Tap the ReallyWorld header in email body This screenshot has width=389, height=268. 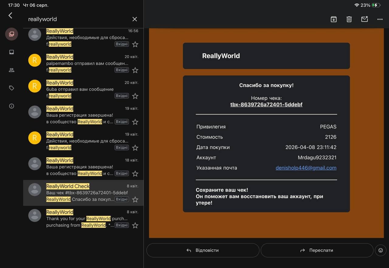coord(221,56)
